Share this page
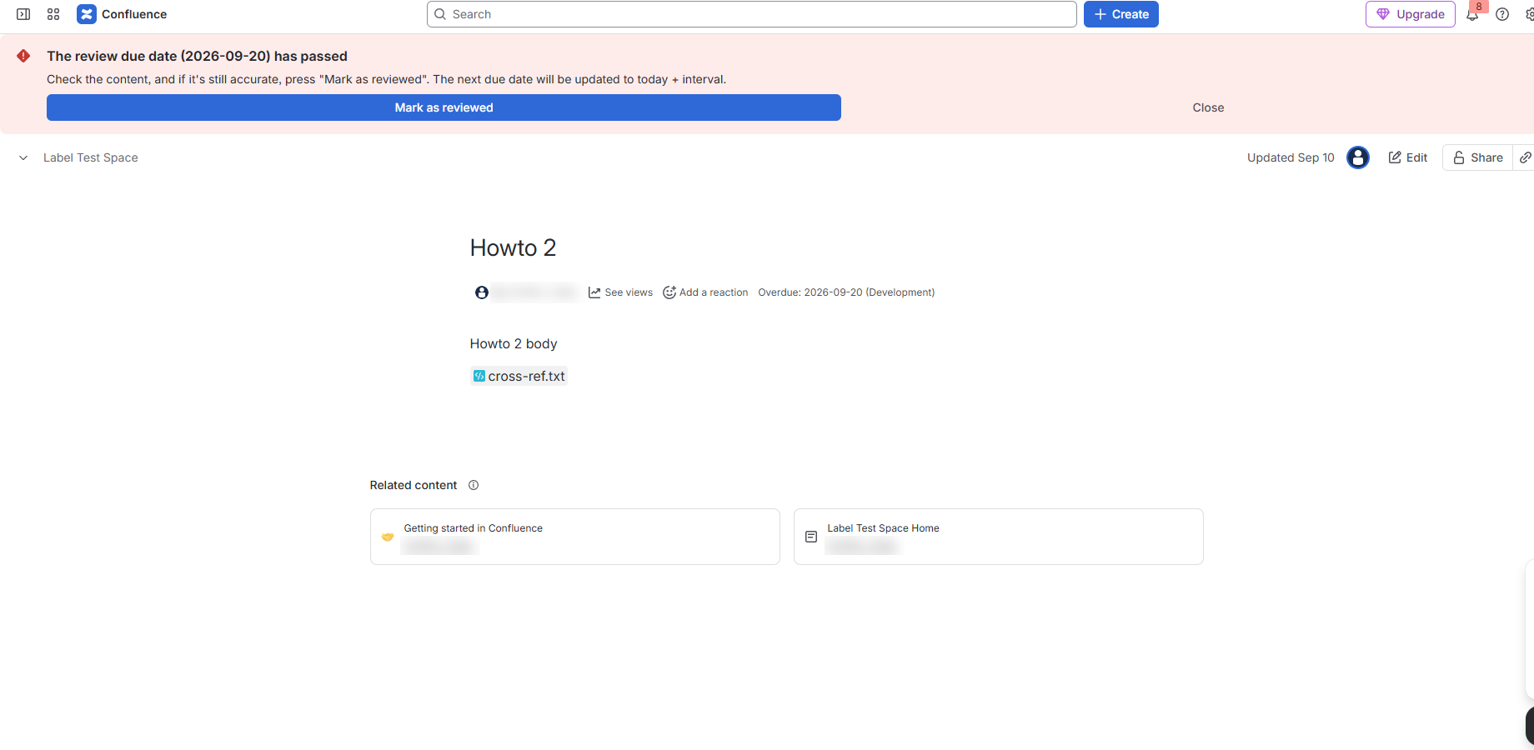 (1478, 157)
